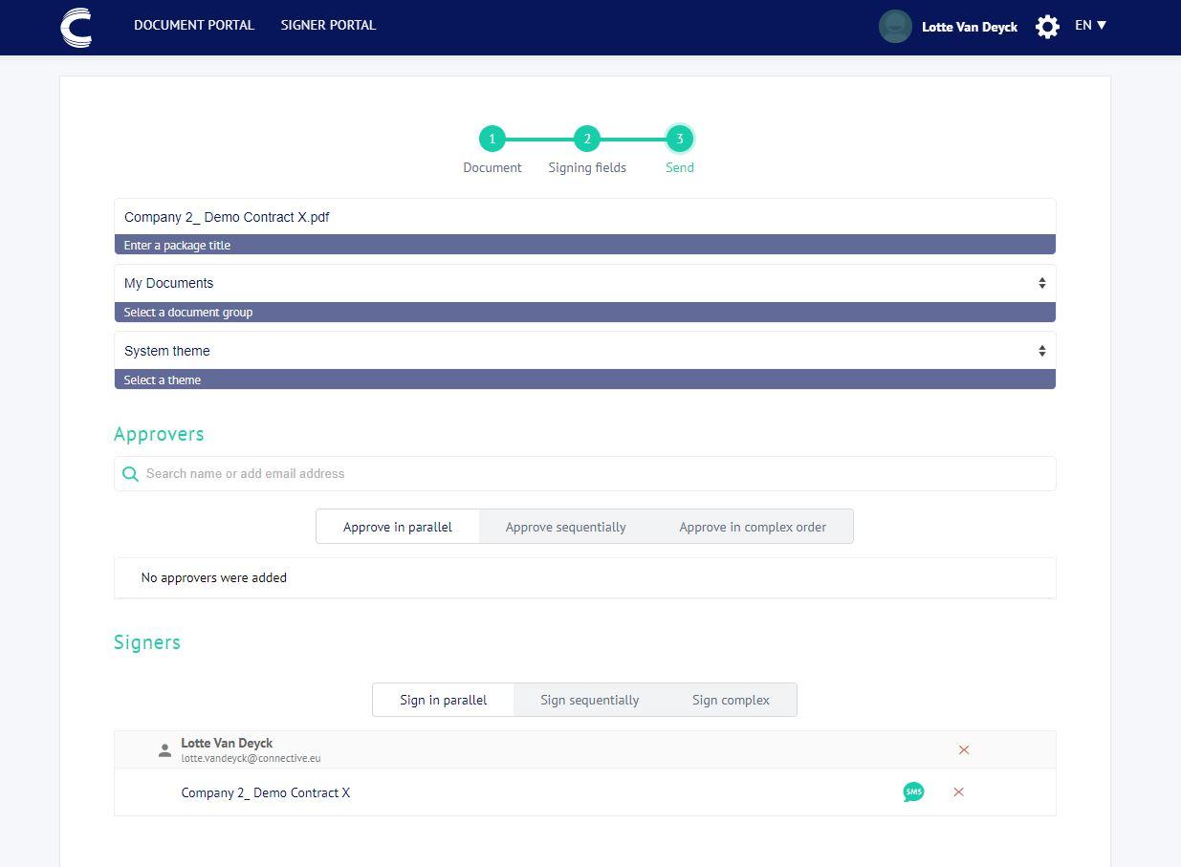Click the SMS bubble icon for Demo Contract X

point(913,792)
